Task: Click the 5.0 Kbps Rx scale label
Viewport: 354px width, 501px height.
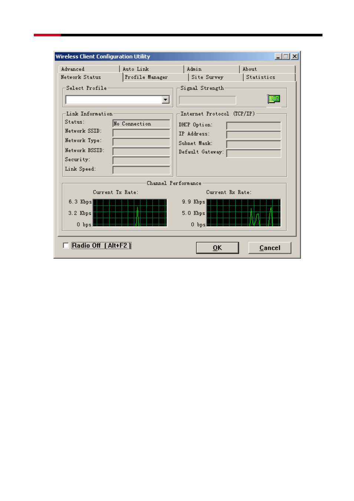Action: (193, 213)
